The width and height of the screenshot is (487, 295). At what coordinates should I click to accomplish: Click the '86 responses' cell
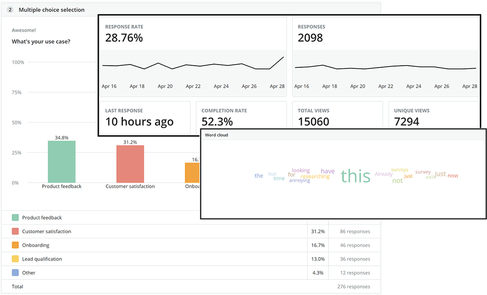pyautogui.click(x=355, y=231)
